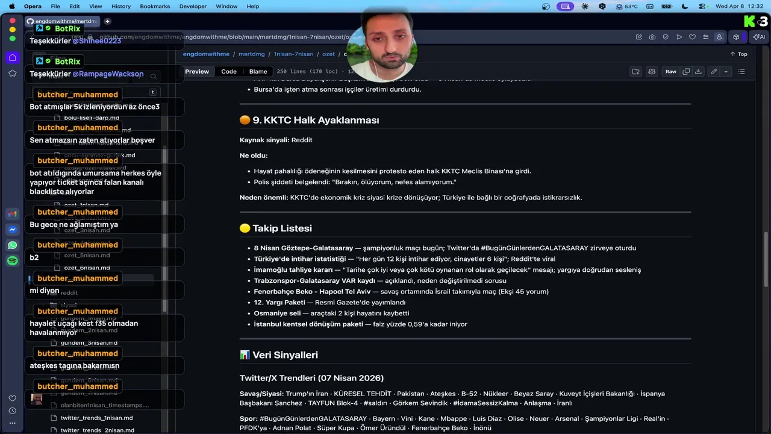Click the date and time in menu bar
This screenshot has width=771, height=434.
pos(740,6)
